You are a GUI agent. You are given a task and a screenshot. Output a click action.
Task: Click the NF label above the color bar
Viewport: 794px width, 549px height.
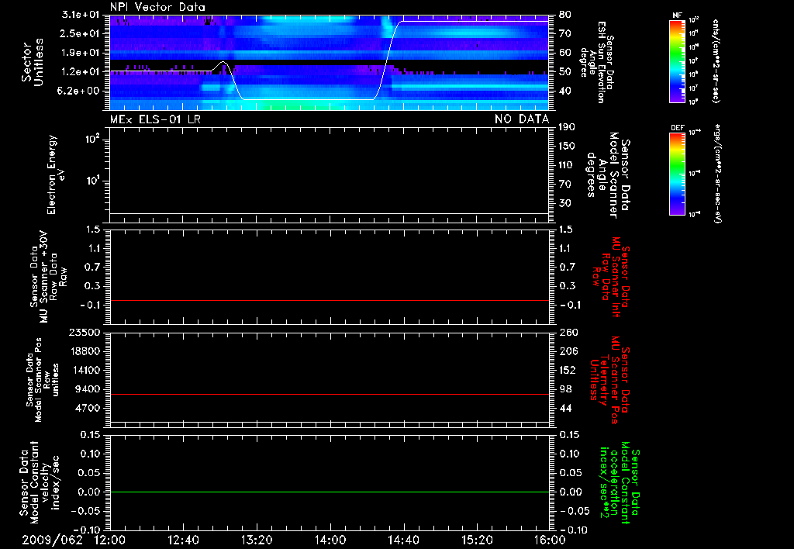(x=677, y=16)
